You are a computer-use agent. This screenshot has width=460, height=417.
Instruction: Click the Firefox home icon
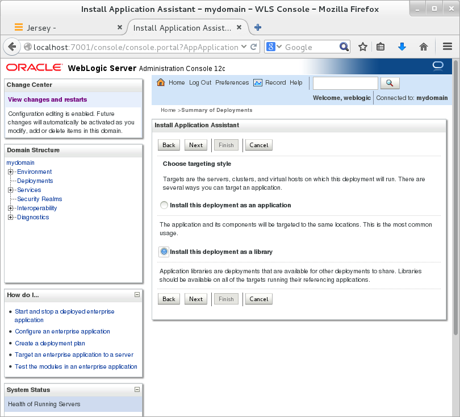click(423, 47)
